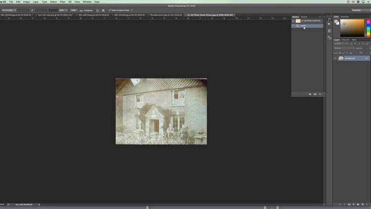Select the Layers tab
The height and width of the screenshot is (209, 371).
[x=337, y=40]
